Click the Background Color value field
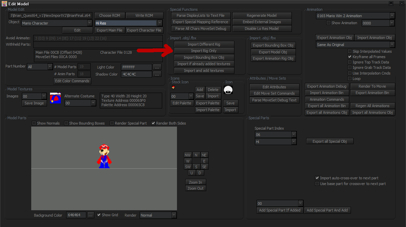 pyautogui.click(x=76, y=215)
